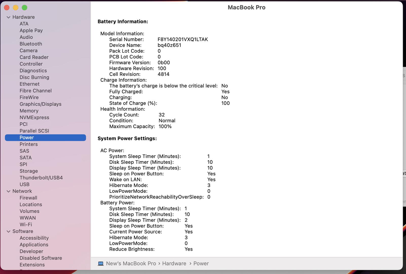Image resolution: width=406 pixels, height=274 pixels.
Task: Click New's MacBook Pro in path bar
Action: pyautogui.click(x=131, y=264)
